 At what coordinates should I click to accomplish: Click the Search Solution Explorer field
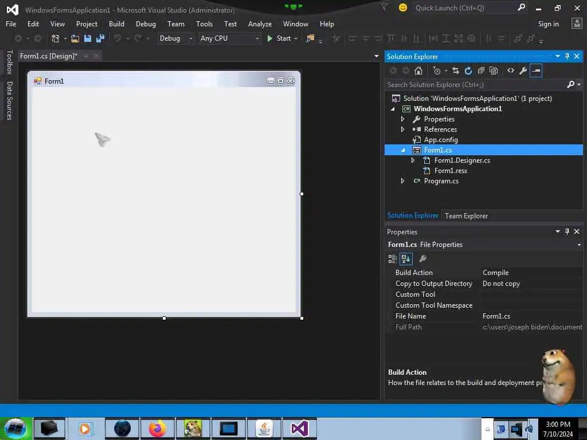coord(475,85)
